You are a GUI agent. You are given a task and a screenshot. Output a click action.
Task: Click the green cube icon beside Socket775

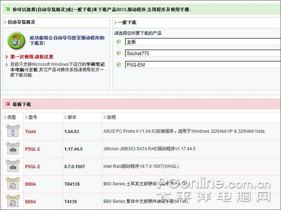coord(119,53)
